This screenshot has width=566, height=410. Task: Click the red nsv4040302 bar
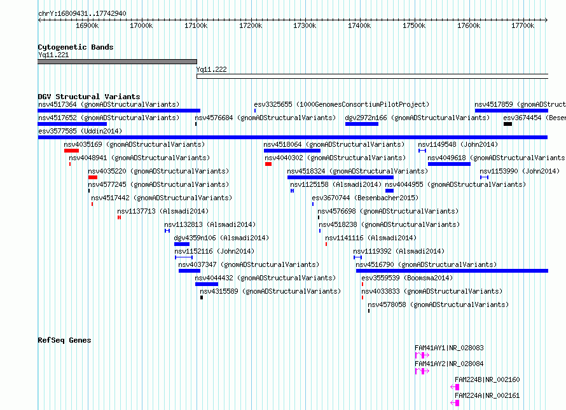268,164
